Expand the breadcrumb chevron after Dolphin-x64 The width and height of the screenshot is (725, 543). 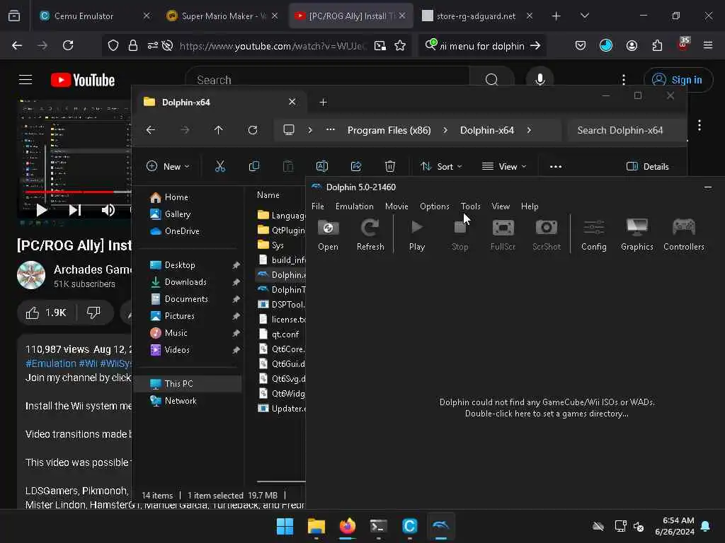click(529, 130)
